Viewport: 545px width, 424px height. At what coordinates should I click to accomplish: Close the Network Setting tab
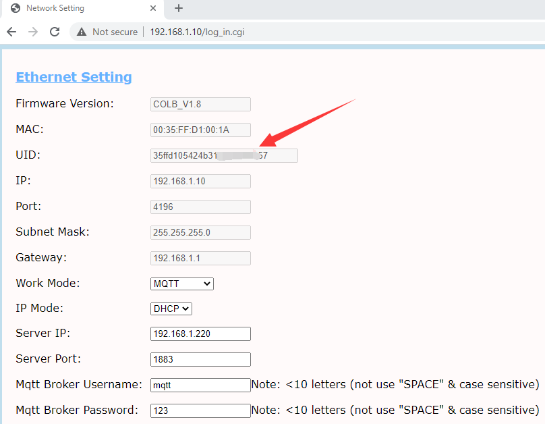153,9
